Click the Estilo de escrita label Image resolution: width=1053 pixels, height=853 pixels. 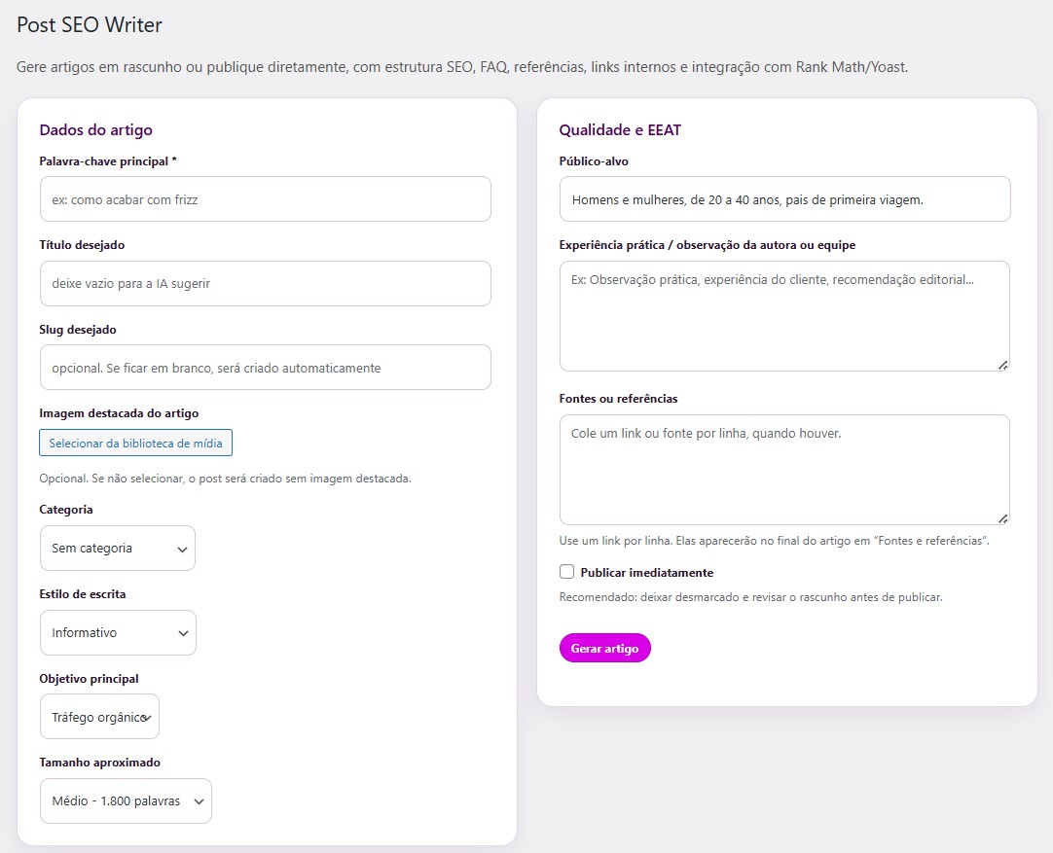point(83,594)
